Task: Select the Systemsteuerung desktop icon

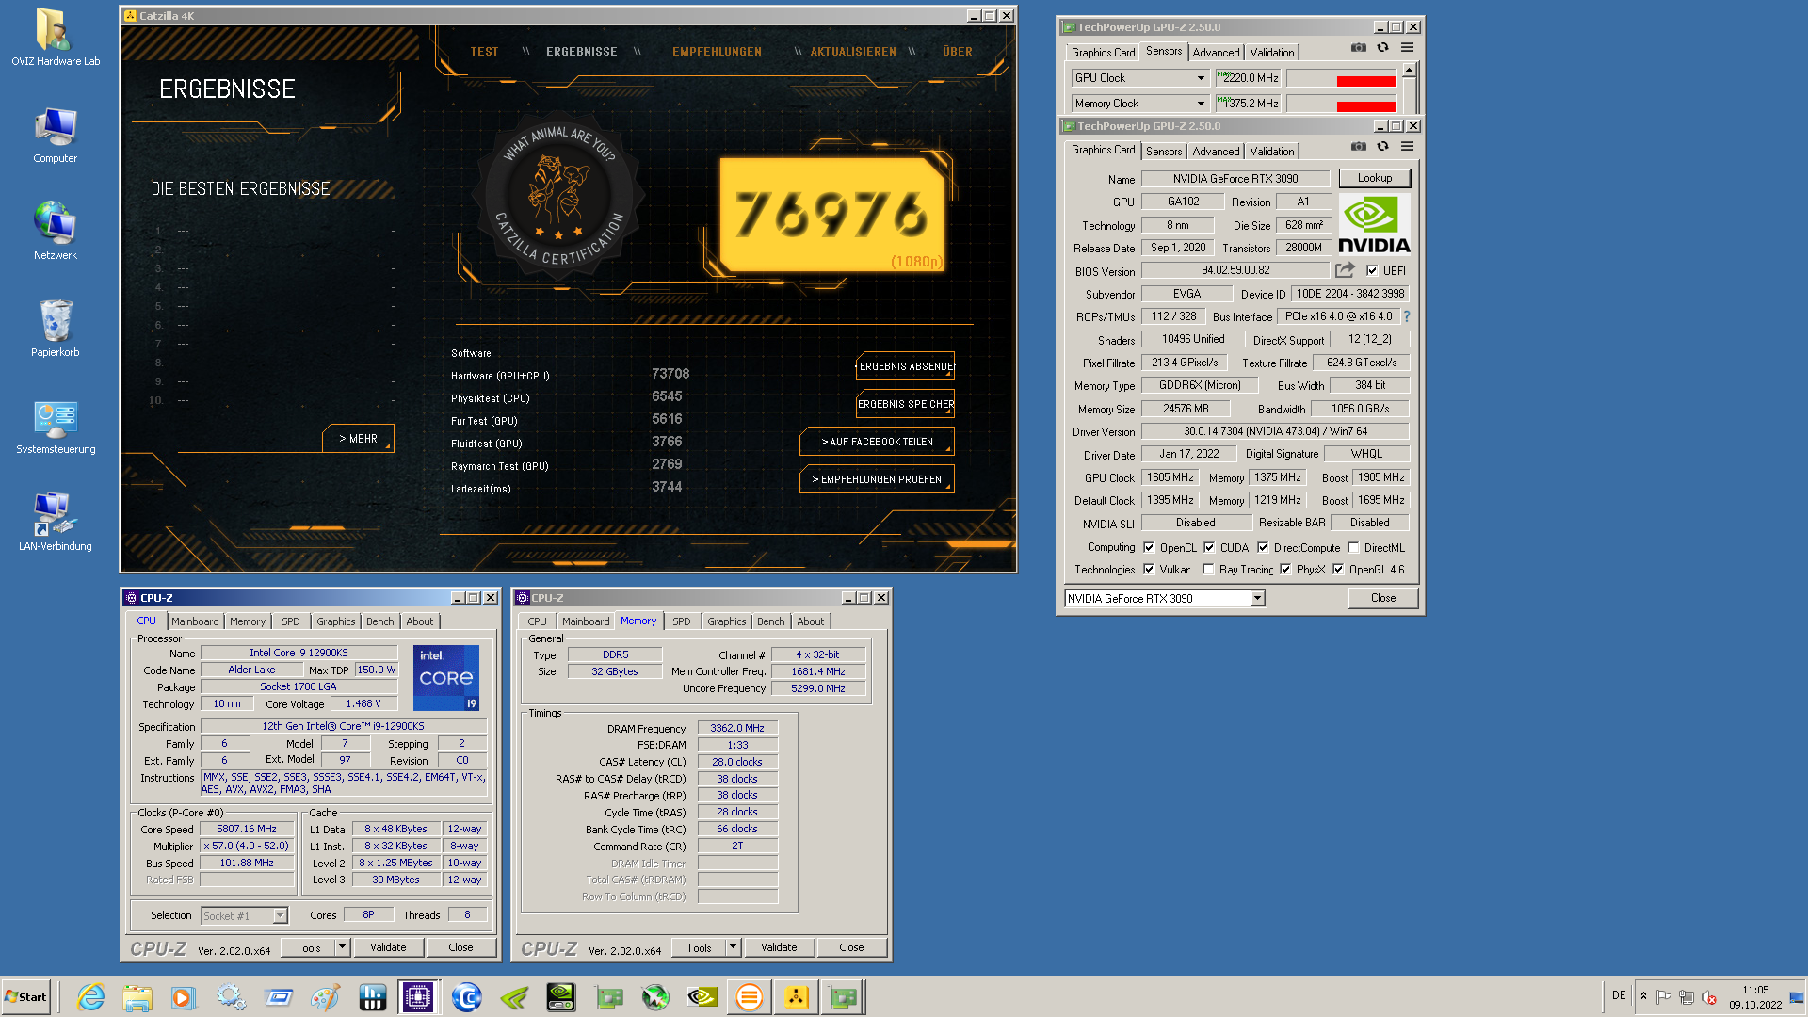Action: [x=55, y=426]
